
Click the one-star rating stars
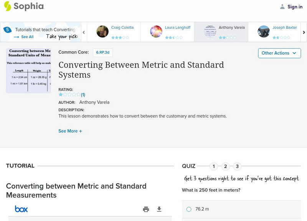(x=69, y=94)
